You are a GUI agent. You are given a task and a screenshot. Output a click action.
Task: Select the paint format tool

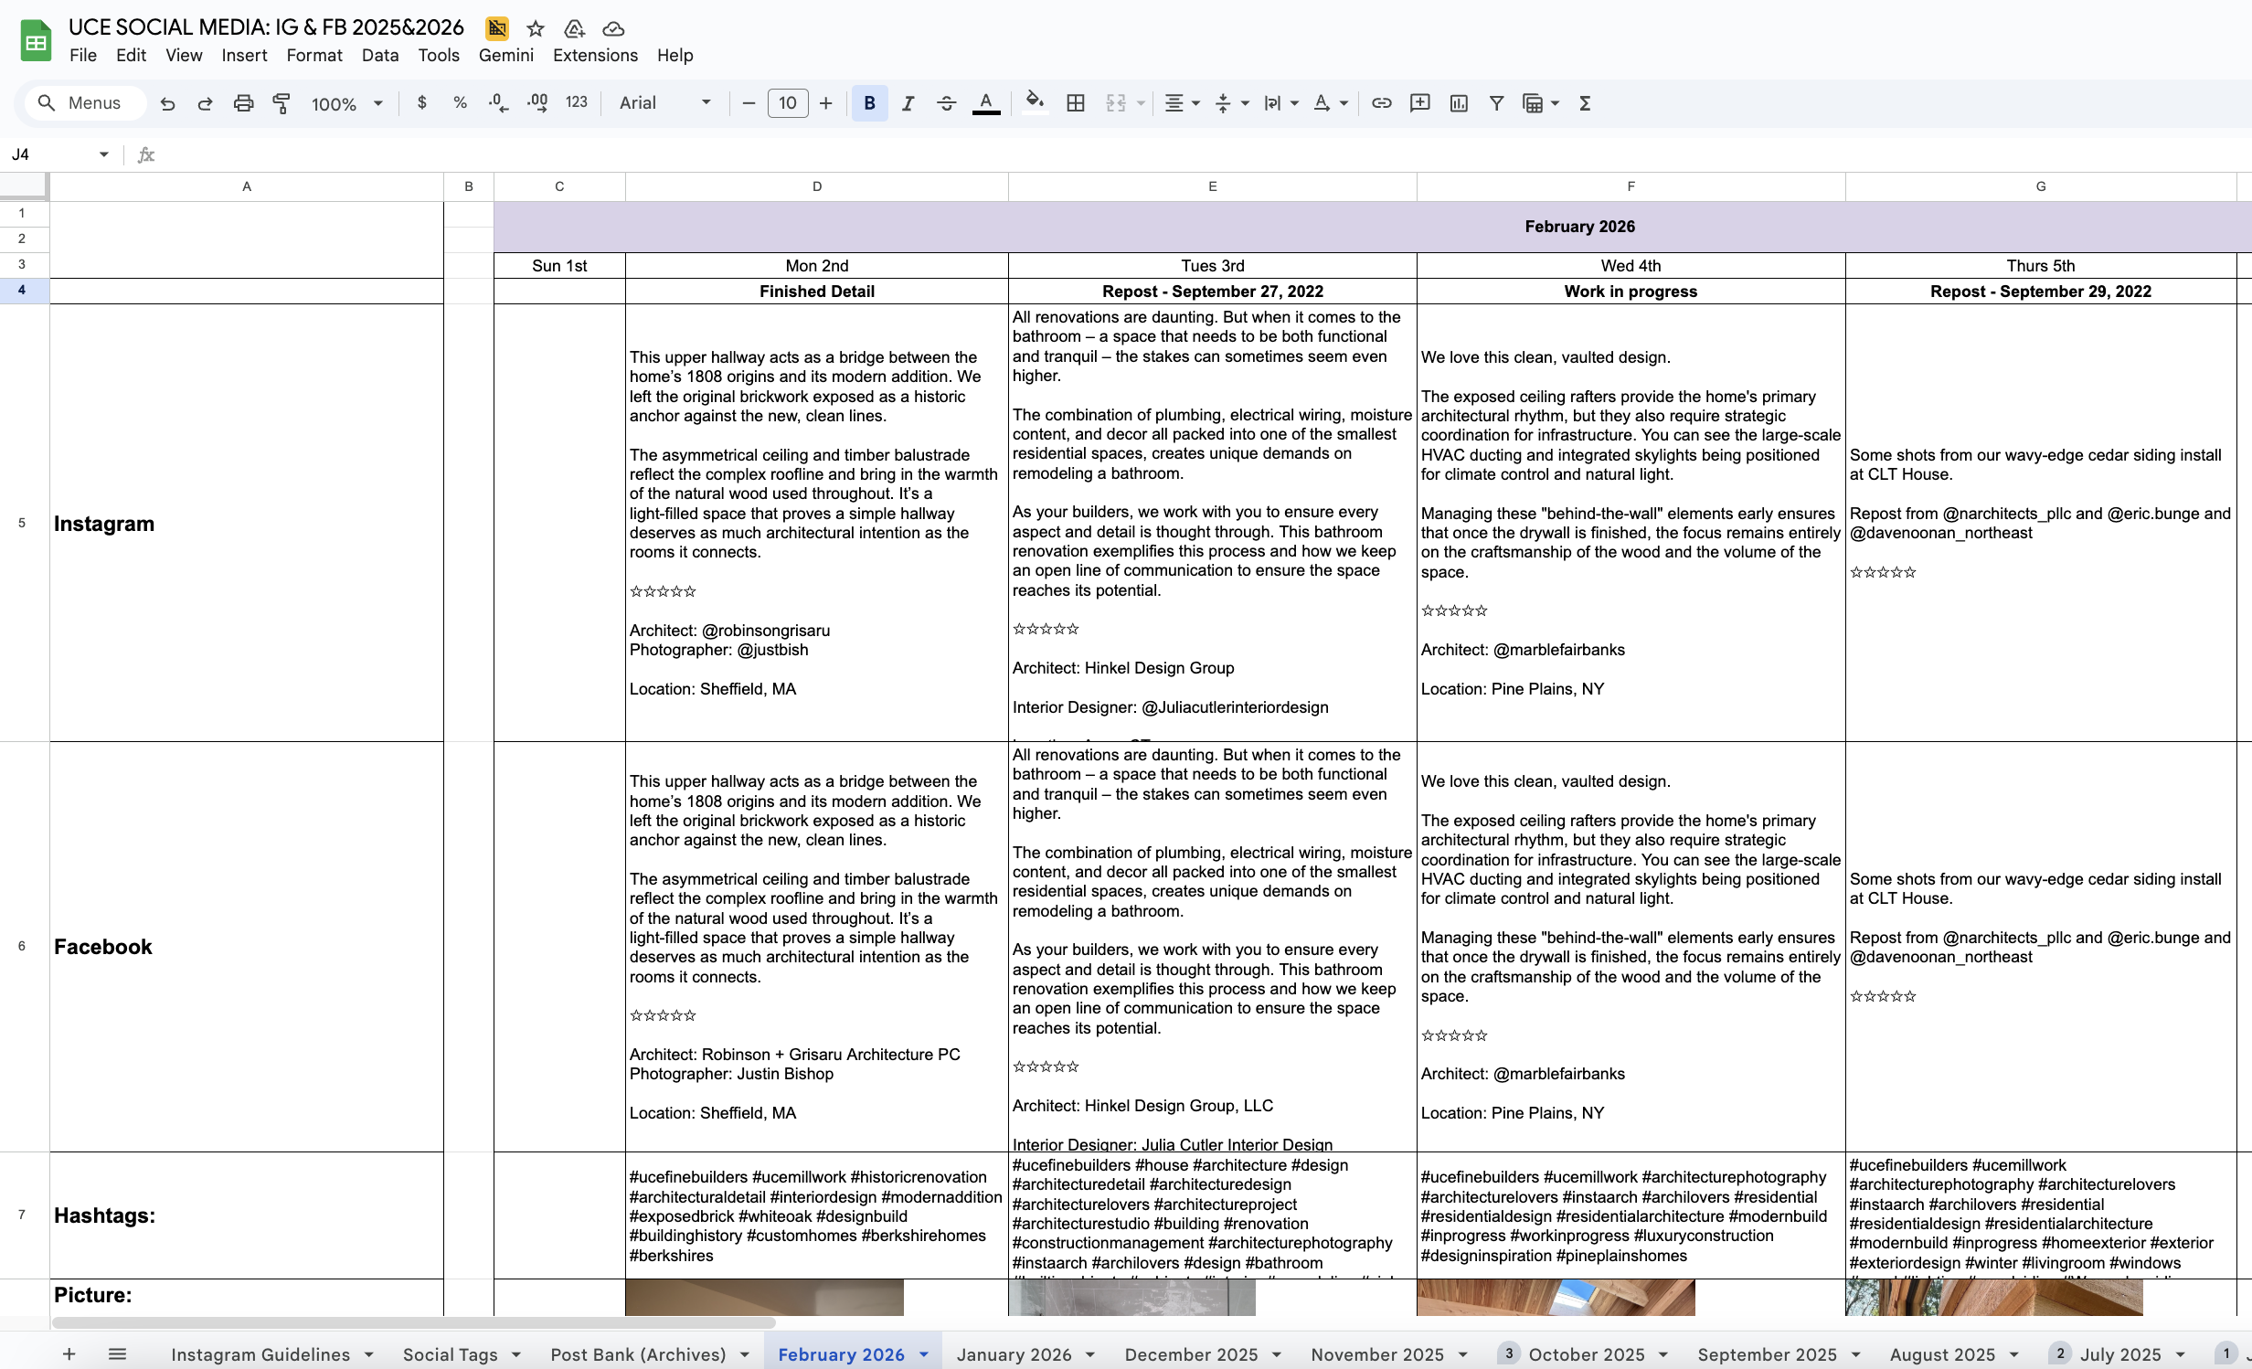(x=281, y=103)
